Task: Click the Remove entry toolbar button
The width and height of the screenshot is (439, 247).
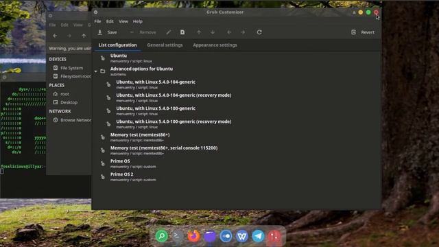Action: click(x=143, y=32)
